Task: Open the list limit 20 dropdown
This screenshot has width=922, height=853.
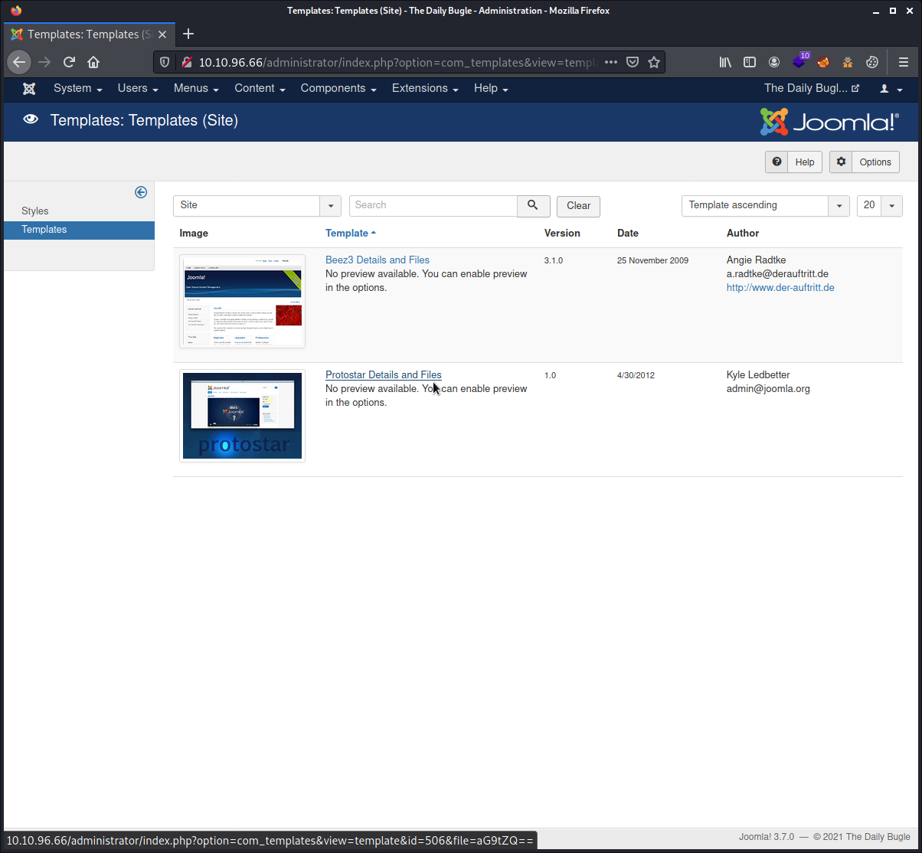Action: click(880, 206)
